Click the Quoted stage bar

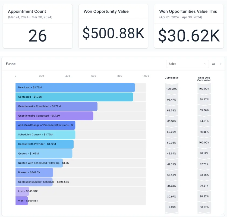[44, 154]
